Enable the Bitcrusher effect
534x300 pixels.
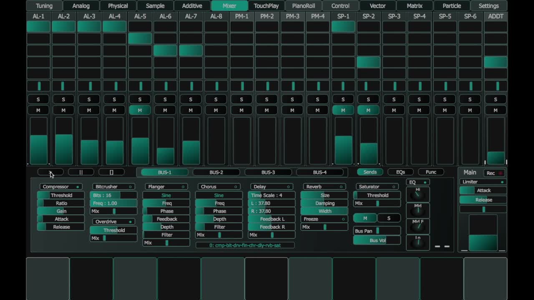[x=113, y=187]
